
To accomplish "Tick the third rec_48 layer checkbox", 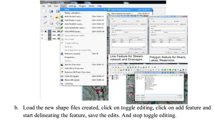I will [45, 39].
